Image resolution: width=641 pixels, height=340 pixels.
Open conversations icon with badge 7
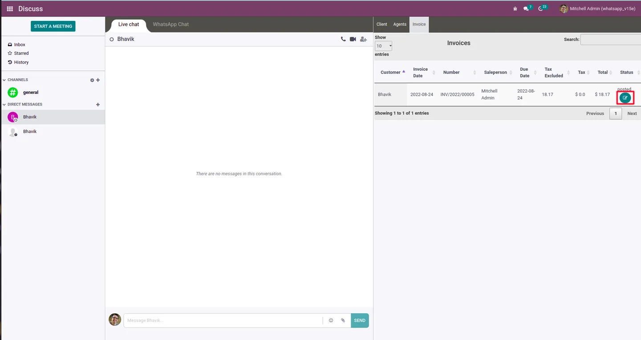(x=527, y=8)
